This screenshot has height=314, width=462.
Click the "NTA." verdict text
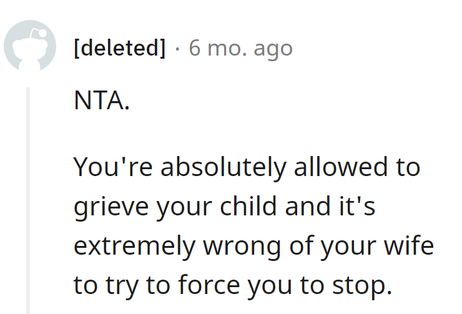pos(101,100)
